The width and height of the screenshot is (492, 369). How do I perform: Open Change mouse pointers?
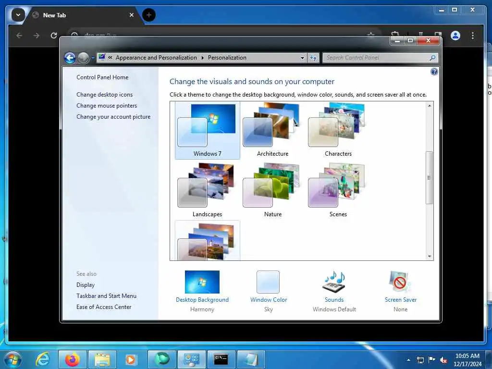click(107, 106)
